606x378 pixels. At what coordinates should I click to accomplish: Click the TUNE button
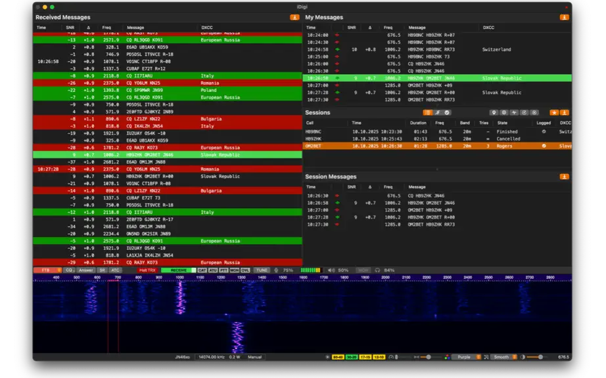coord(262,270)
